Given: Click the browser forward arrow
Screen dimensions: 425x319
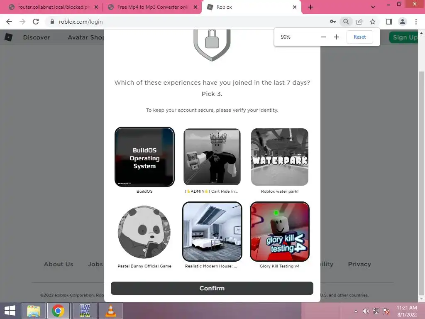Looking at the screenshot, I should 22,22.
